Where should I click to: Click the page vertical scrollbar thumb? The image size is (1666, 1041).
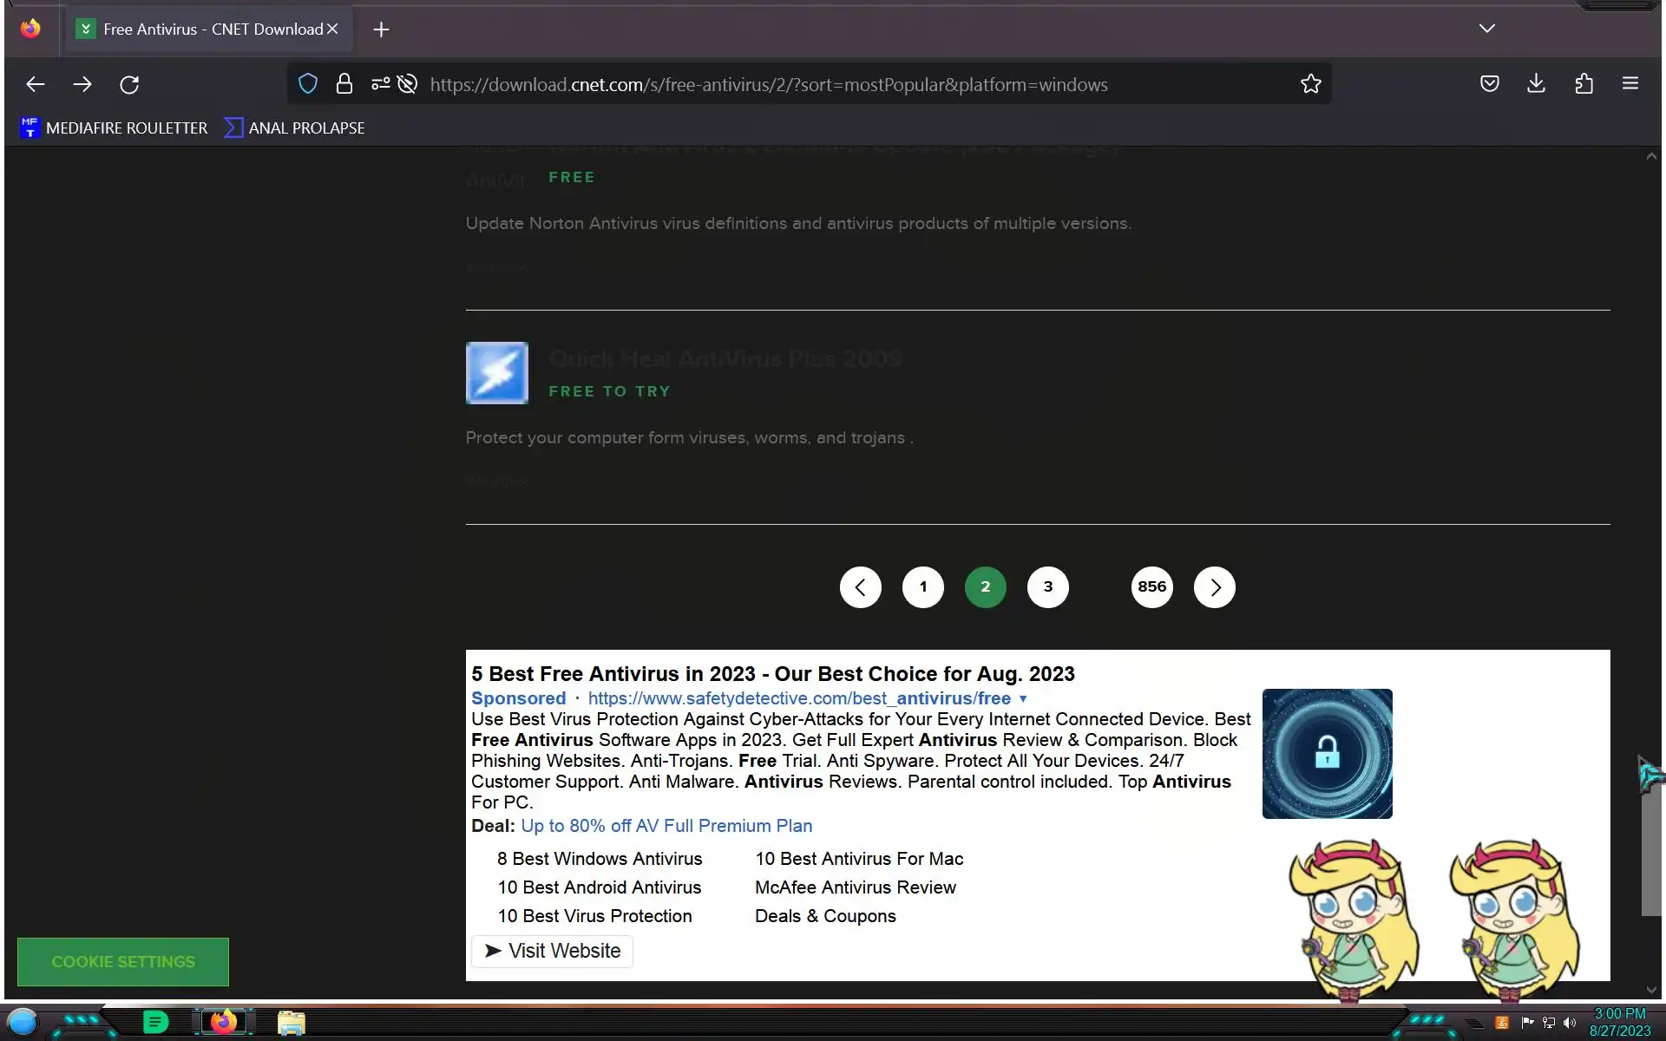[1650, 850]
